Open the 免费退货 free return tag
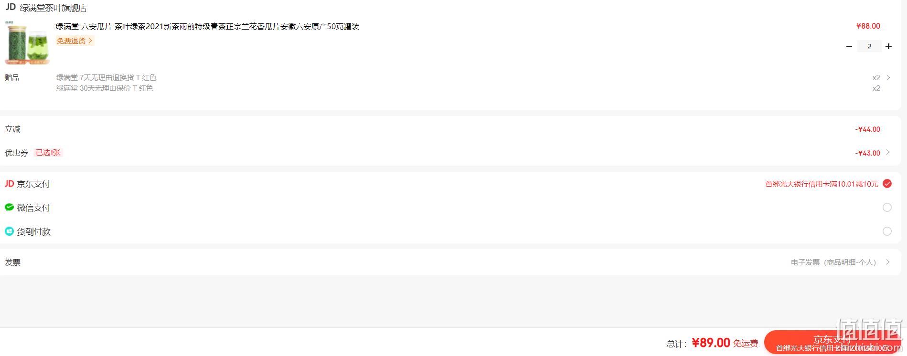 75,41
